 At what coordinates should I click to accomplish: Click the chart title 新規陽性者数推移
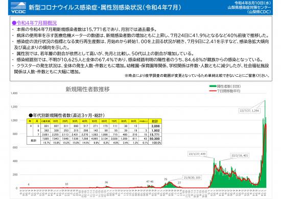88,89
